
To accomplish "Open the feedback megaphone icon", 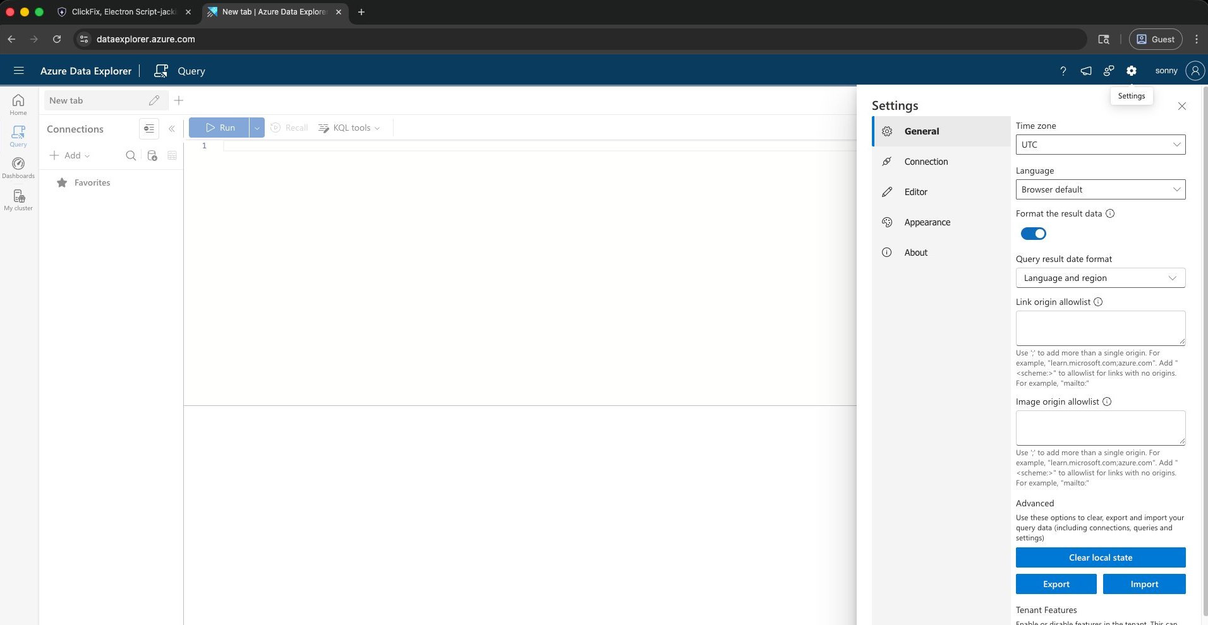I will click(x=1086, y=71).
